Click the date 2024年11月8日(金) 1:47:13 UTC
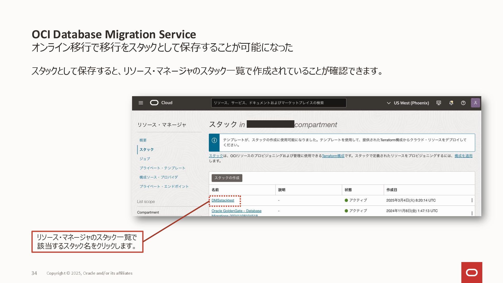Viewport: 503px width, 283px height. (x=412, y=211)
